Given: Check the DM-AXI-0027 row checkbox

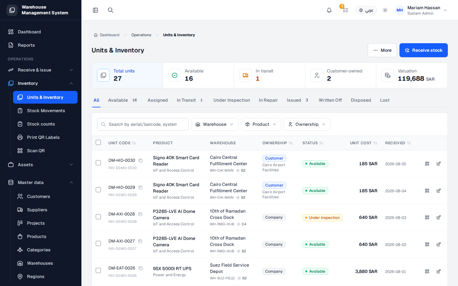Looking at the screenshot, I should pyautogui.click(x=98, y=243).
